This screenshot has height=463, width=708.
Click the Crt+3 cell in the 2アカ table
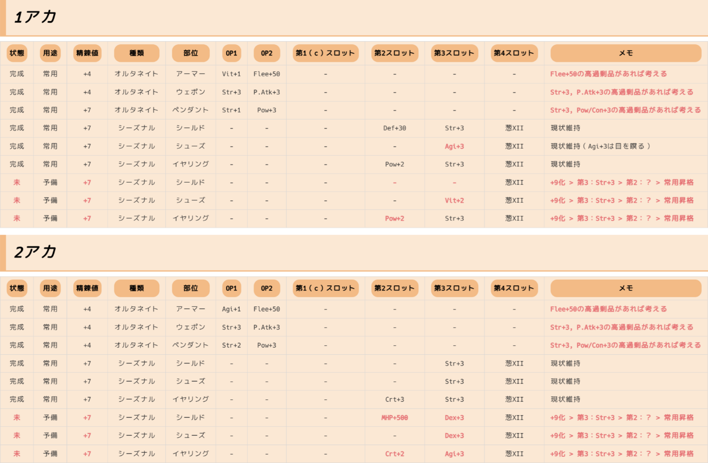(x=394, y=399)
